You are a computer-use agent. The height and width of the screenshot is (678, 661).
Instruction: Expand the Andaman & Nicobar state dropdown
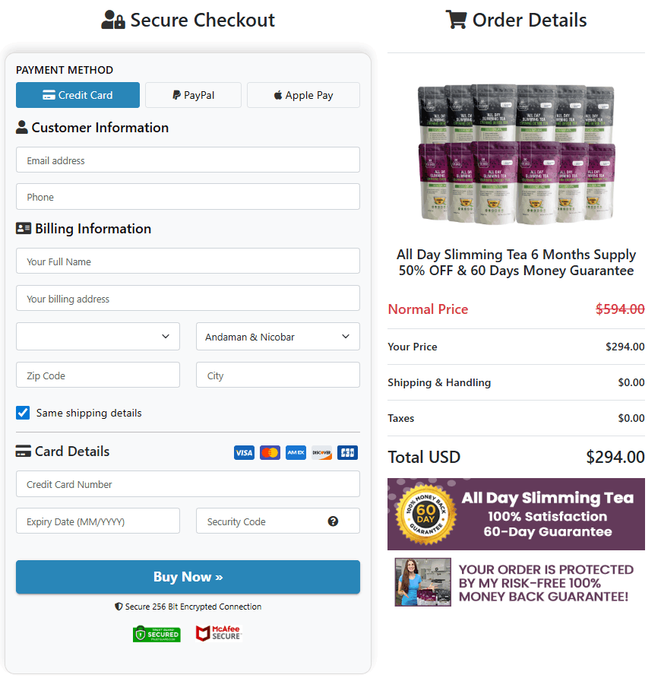pyautogui.click(x=277, y=337)
